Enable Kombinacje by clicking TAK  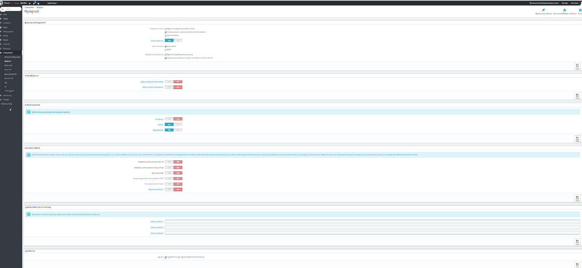point(169,119)
